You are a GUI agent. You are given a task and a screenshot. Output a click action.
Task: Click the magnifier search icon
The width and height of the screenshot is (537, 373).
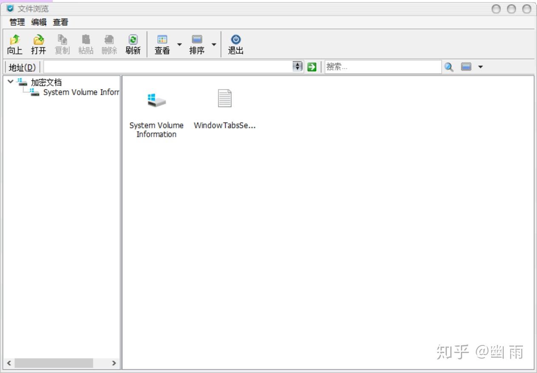449,67
